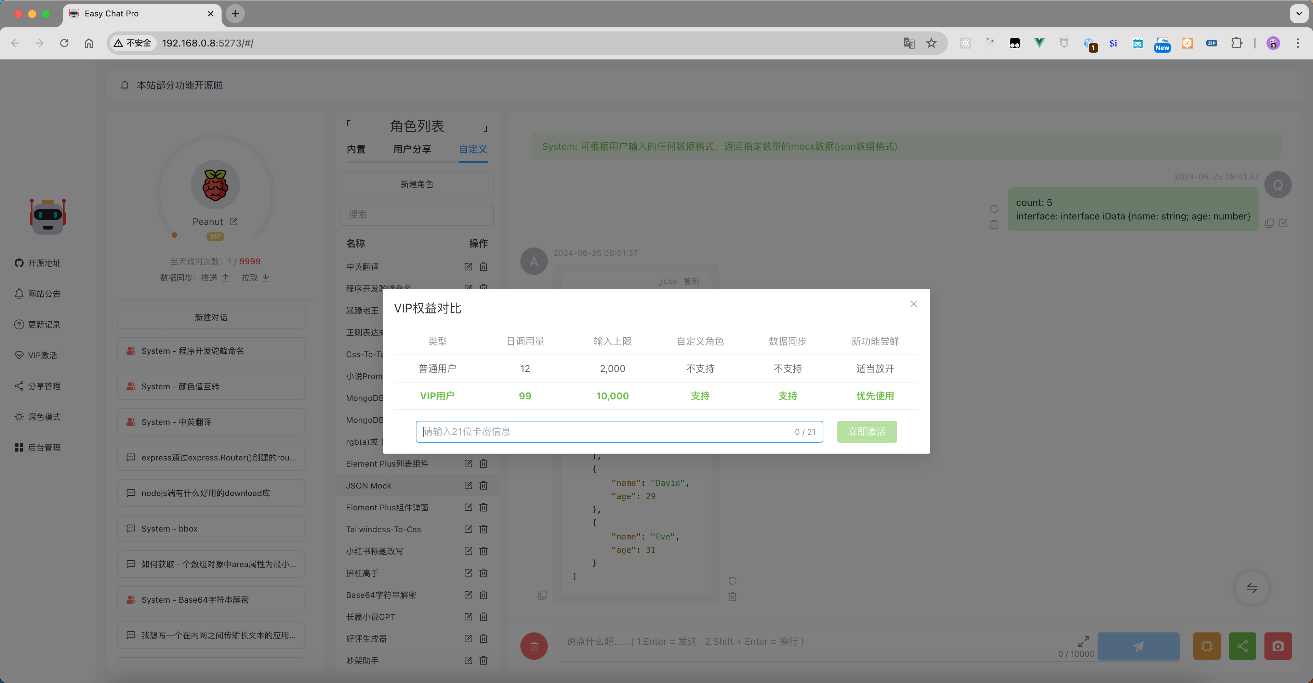The height and width of the screenshot is (683, 1313).
Task: Send message with paper plane icon
Action: point(1139,646)
